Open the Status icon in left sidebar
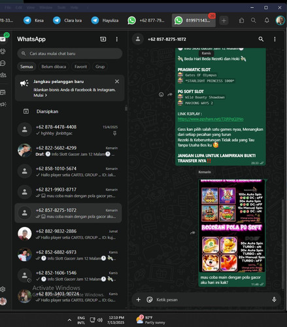This screenshot has height=327, width=287. (3, 52)
